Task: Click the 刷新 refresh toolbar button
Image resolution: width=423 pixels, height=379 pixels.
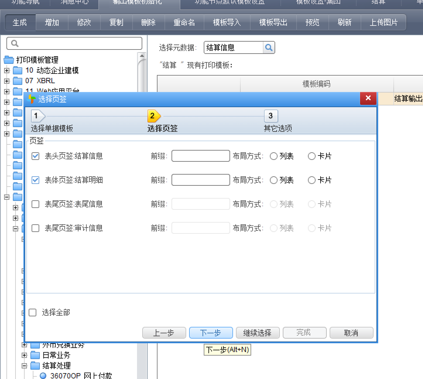Action: 345,22
